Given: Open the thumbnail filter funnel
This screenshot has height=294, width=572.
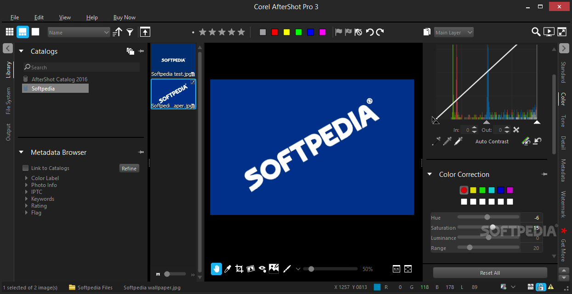Looking at the screenshot, I should [x=130, y=32].
